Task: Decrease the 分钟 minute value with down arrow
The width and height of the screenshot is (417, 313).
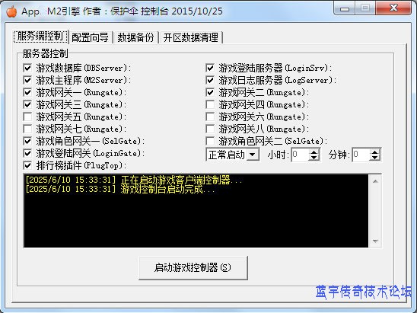Action: (x=374, y=158)
